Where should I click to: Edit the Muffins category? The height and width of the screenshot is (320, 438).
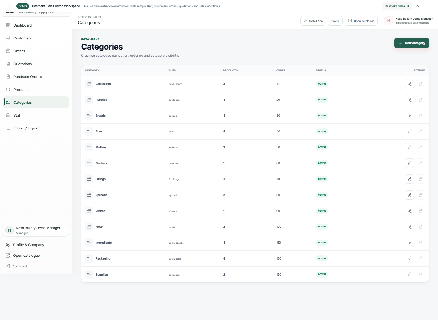pyautogui.click(x=410, y=147)
